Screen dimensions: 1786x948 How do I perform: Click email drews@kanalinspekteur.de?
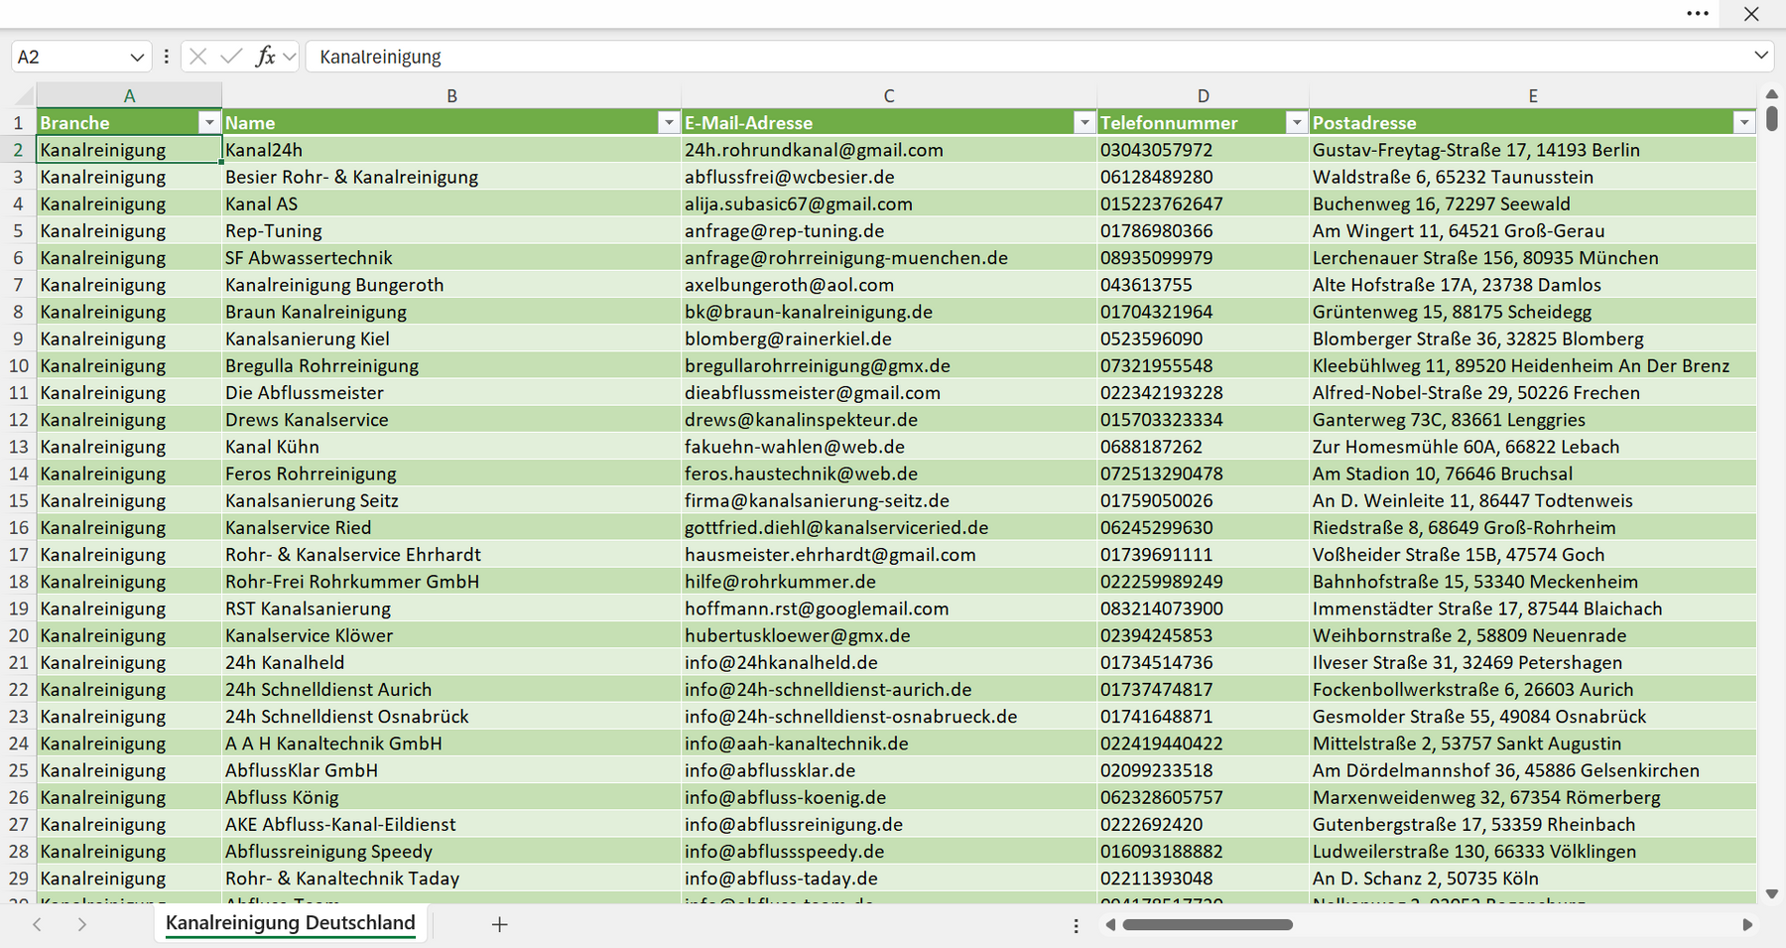(889, 420)
